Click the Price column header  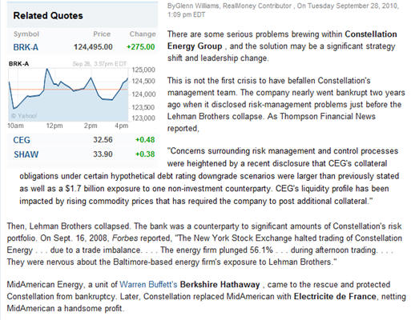102,34
